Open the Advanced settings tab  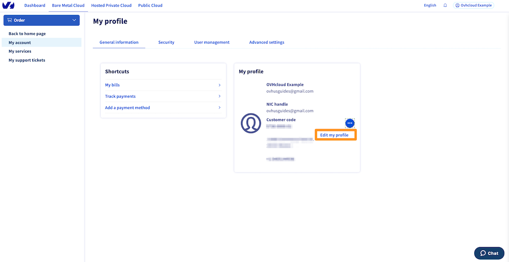coord(267,43)
